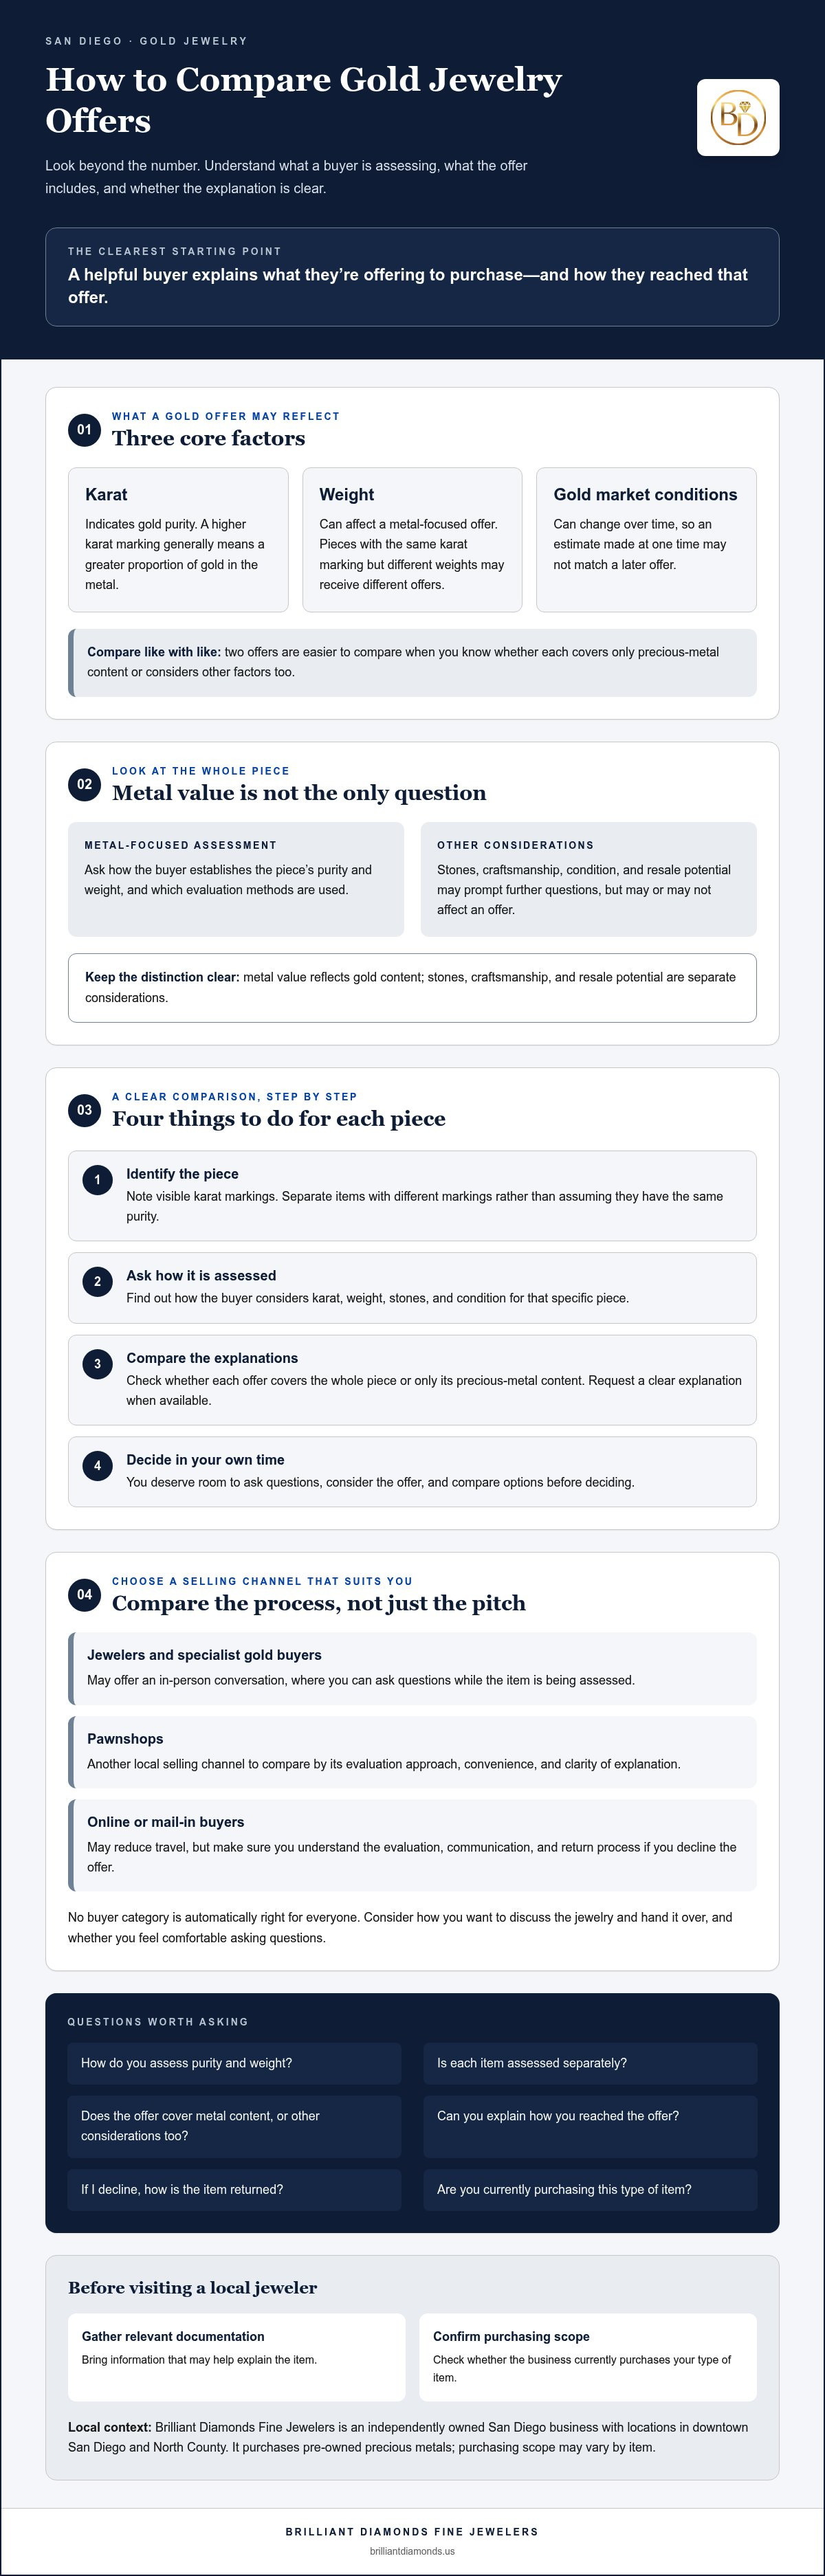This screenshot has width=825, height=2576.
Task: Select the Gather relevant documentation card
Action: [237, 2357]
